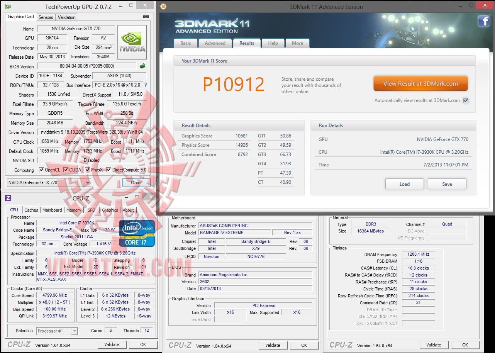Open the Bus Interface question mark help
Screen dimensions: 495x353
[x=146, y=85]
